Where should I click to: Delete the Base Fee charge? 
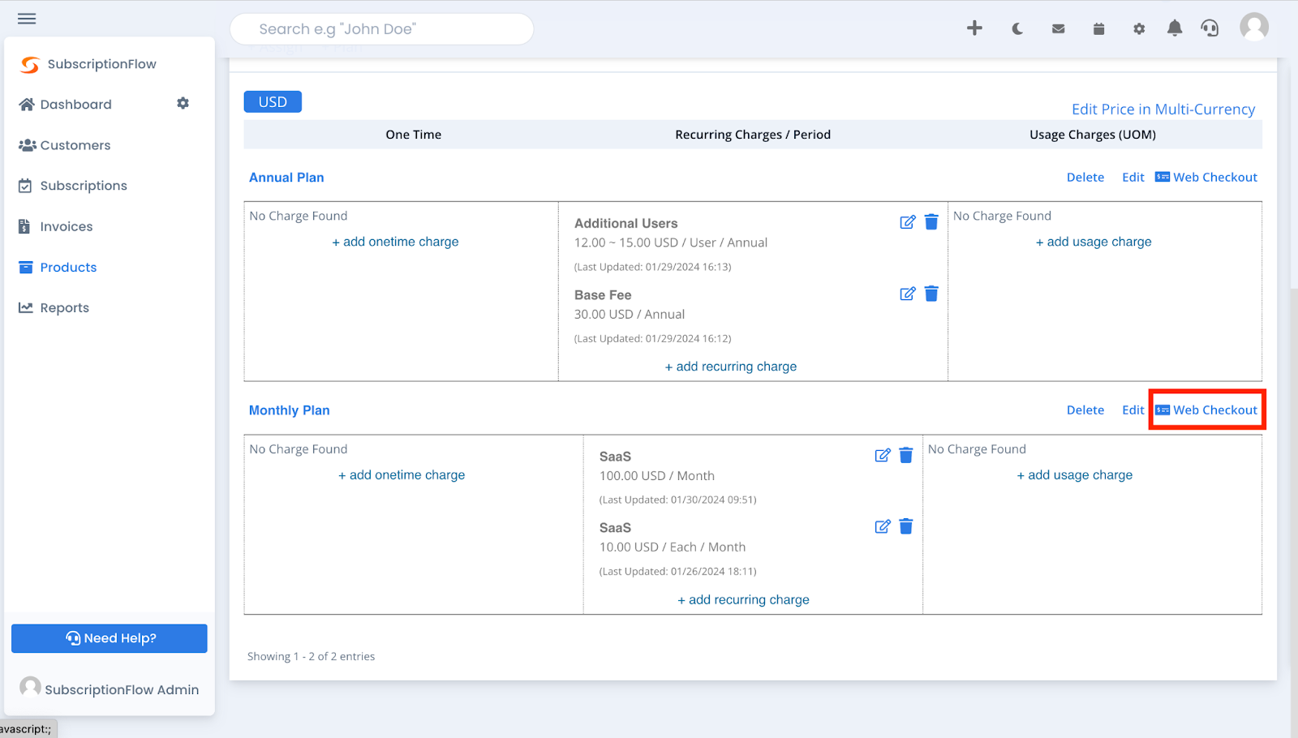pos(931,294)
